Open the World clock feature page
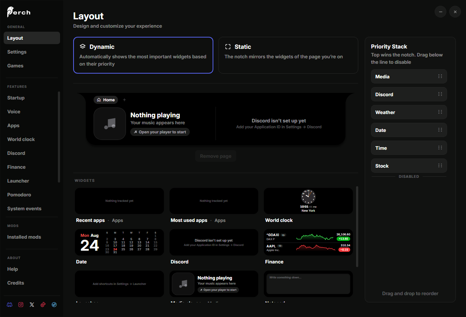 [30, 139]
